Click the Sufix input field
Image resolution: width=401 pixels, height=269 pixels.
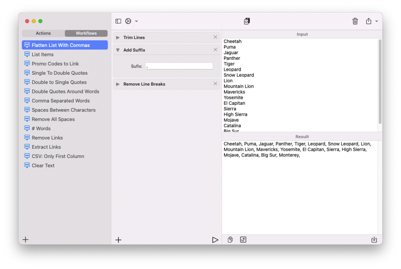179,66
